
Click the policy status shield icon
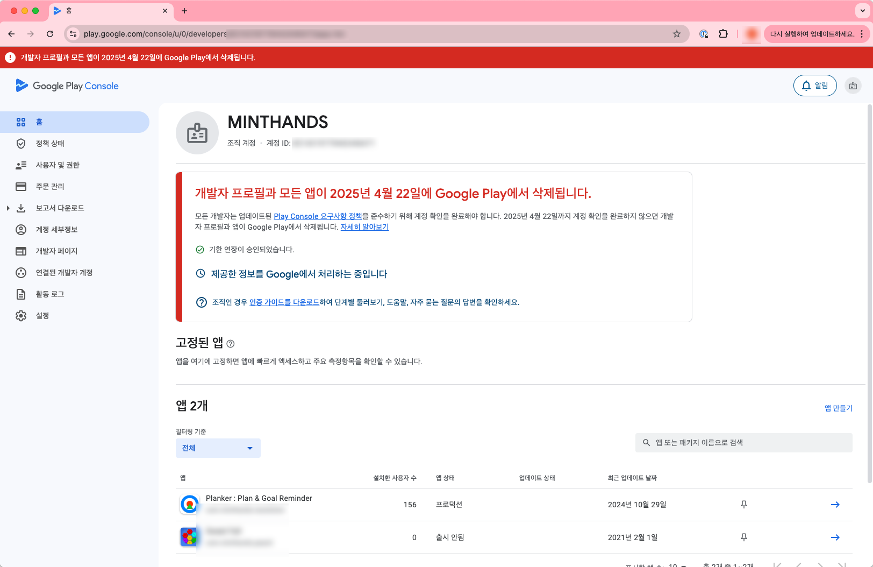point(21,144)
